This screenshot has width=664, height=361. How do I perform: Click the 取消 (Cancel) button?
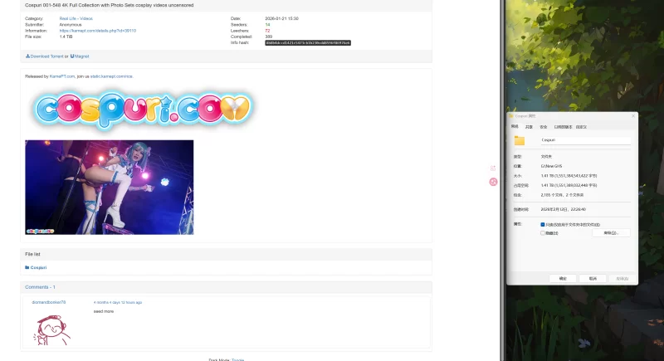point(593,279)
